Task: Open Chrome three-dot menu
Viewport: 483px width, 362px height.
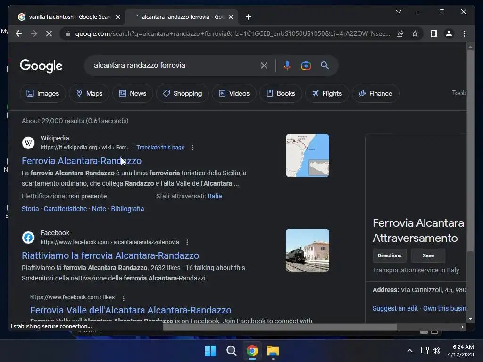Action: pos(464,33)
